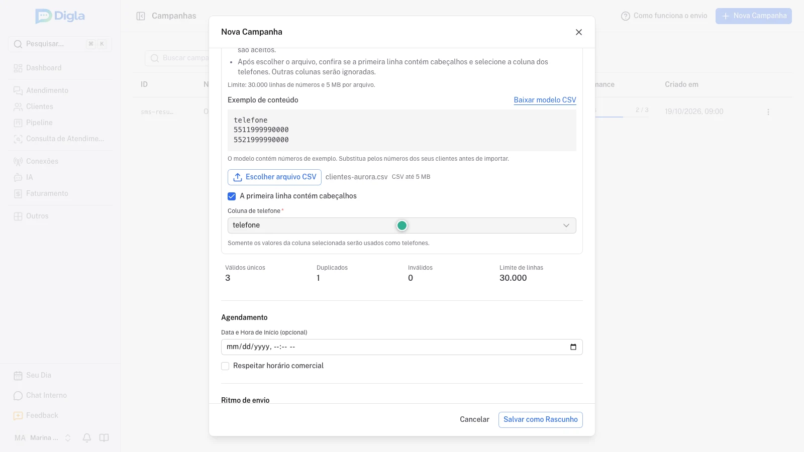Viewport: 804px width, 452px height.
Task: Click the Pesquisar search box in sidebar
Action: point(60,44)
